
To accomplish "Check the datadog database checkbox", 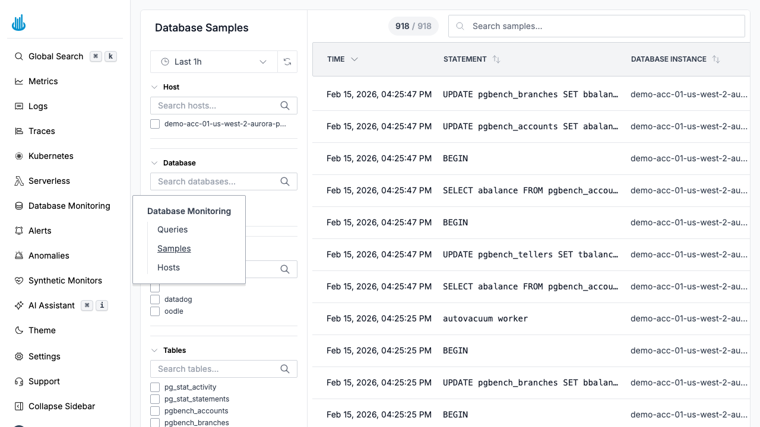I will (x=155, y=299).
